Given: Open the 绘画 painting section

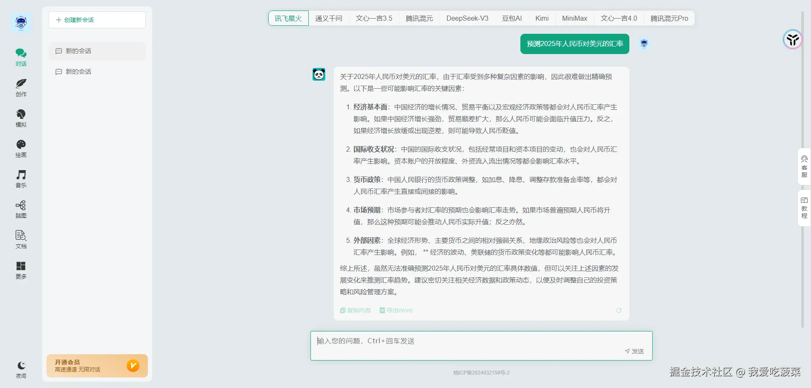Looking at the screenshot, I should [21, 149].
